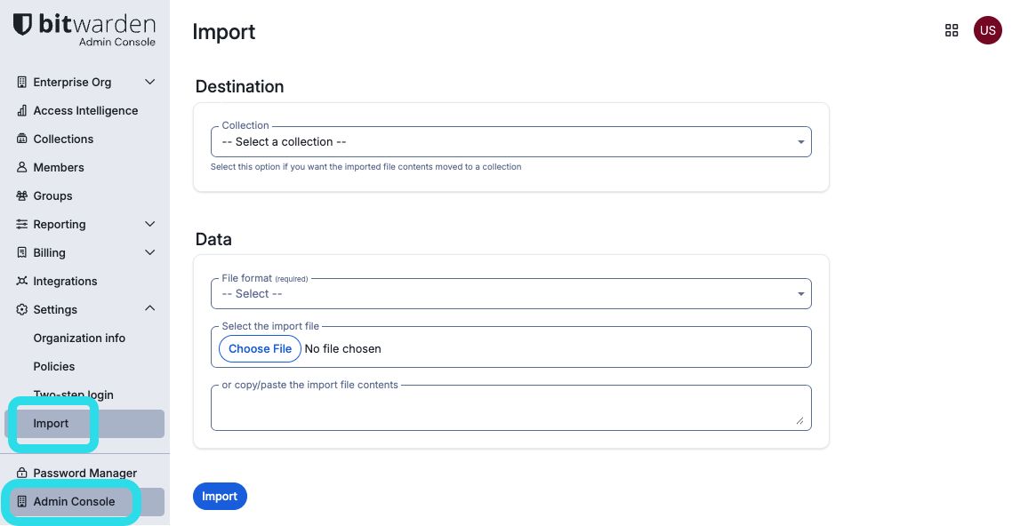
Task: Click inside the copy/paste import contents field
Action: click(510, 407)
